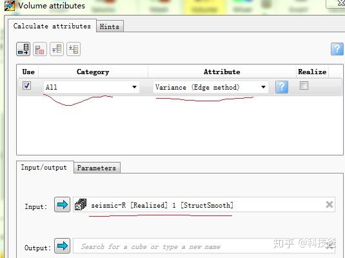Click the Category column header
This screenshot has height=258, width=345.
93,72
